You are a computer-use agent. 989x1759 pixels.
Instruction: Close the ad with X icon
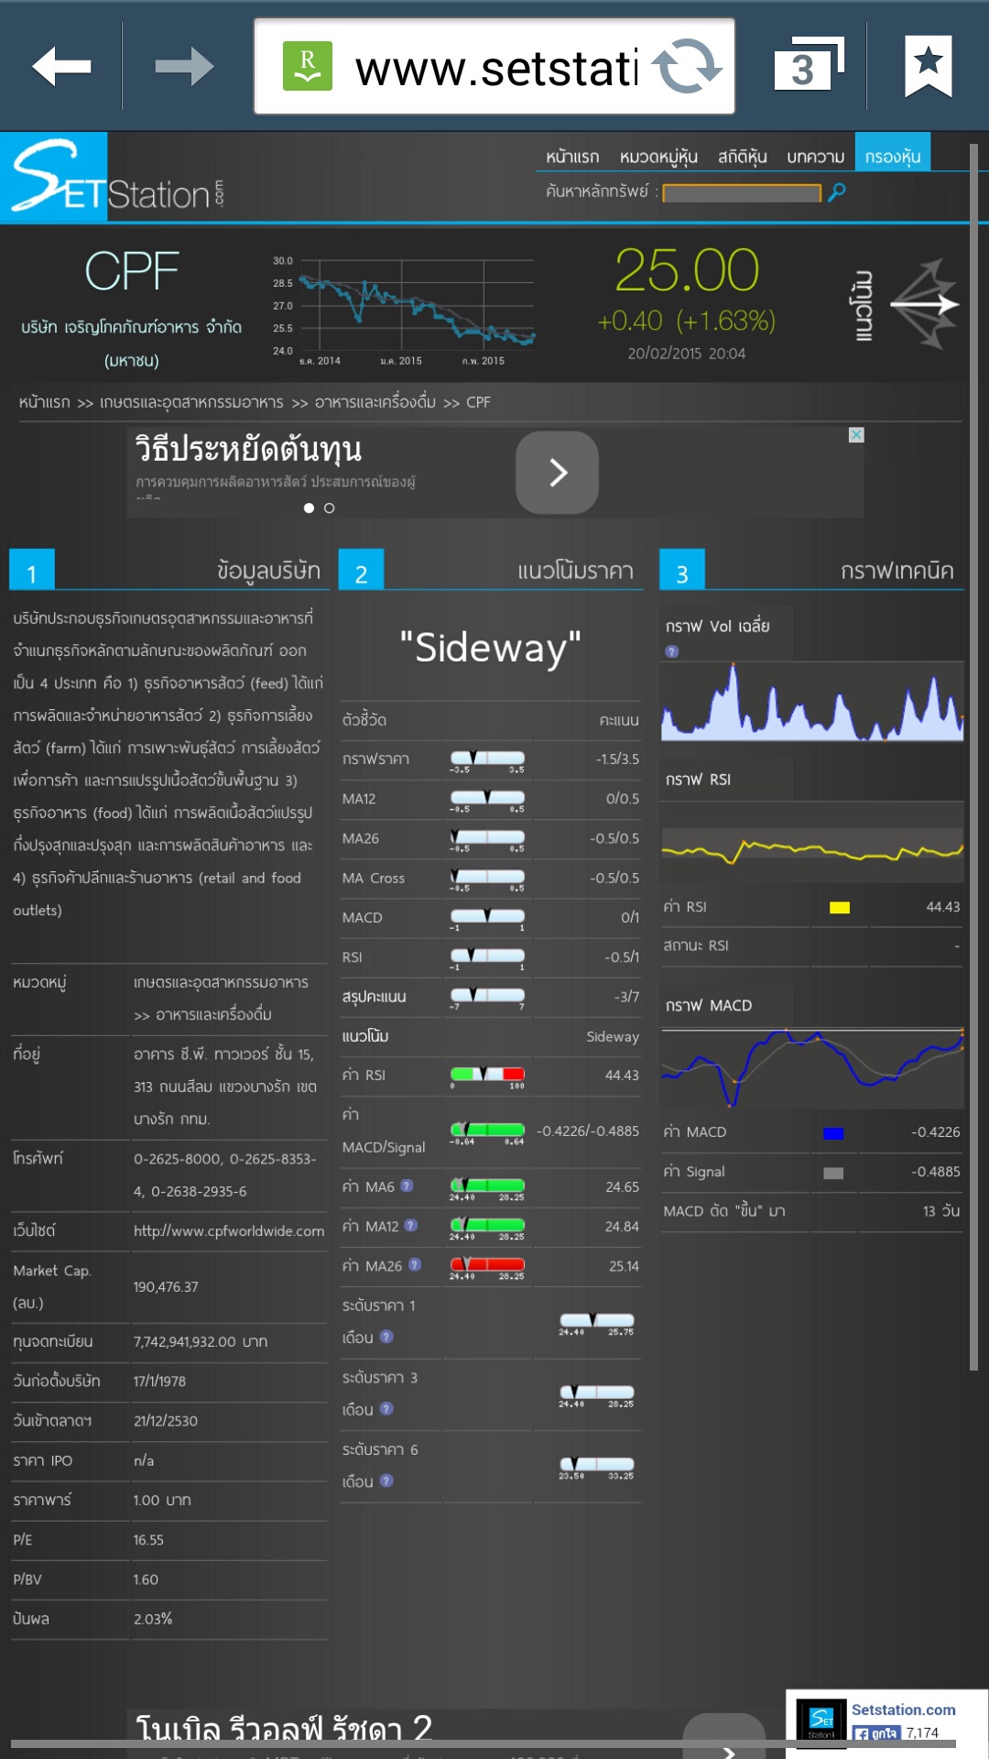[x=856, y=435]
